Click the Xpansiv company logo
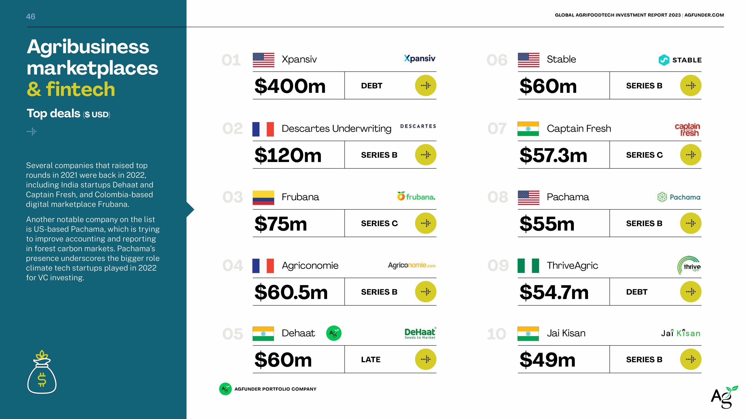746x419 pixels. [x=419, y=59]
